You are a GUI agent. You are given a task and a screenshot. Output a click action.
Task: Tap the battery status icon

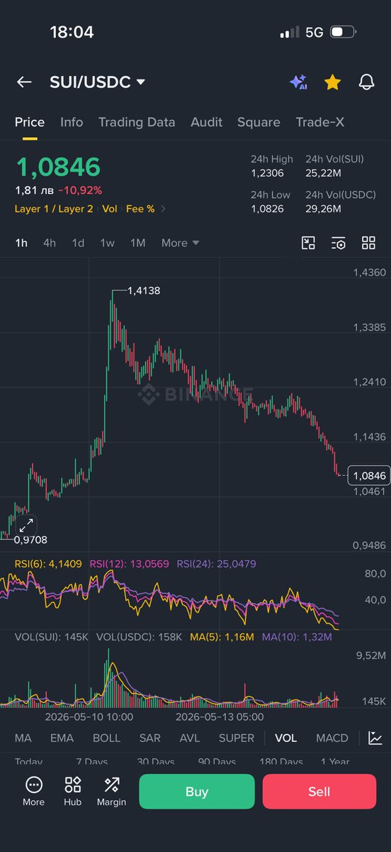(342, 32)
